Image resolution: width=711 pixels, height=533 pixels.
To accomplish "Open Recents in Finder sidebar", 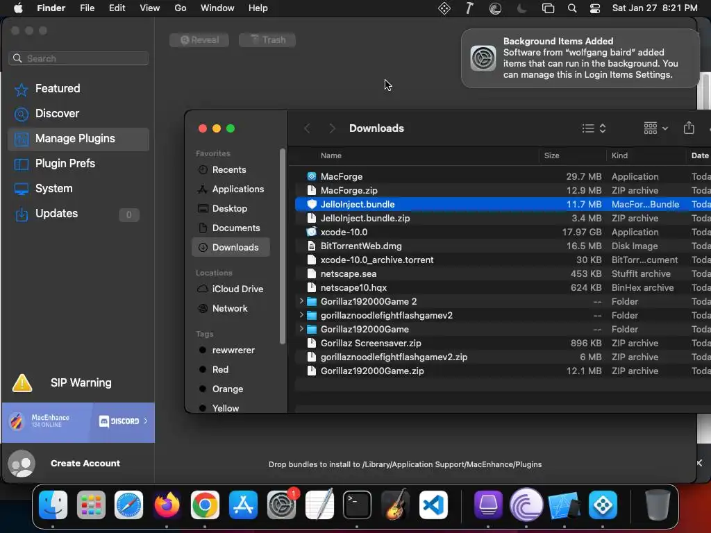I will 231,170.
